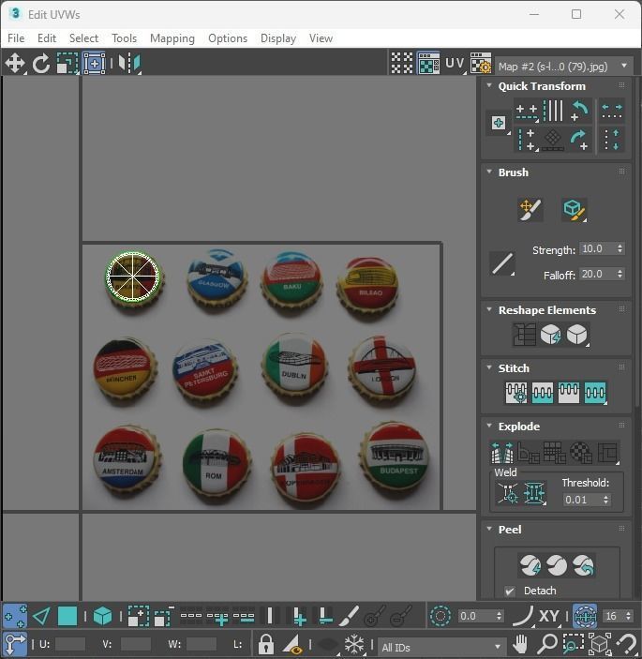Select the Paint Movement brush tool
The image size is (642, 659).
pos(530,209)
